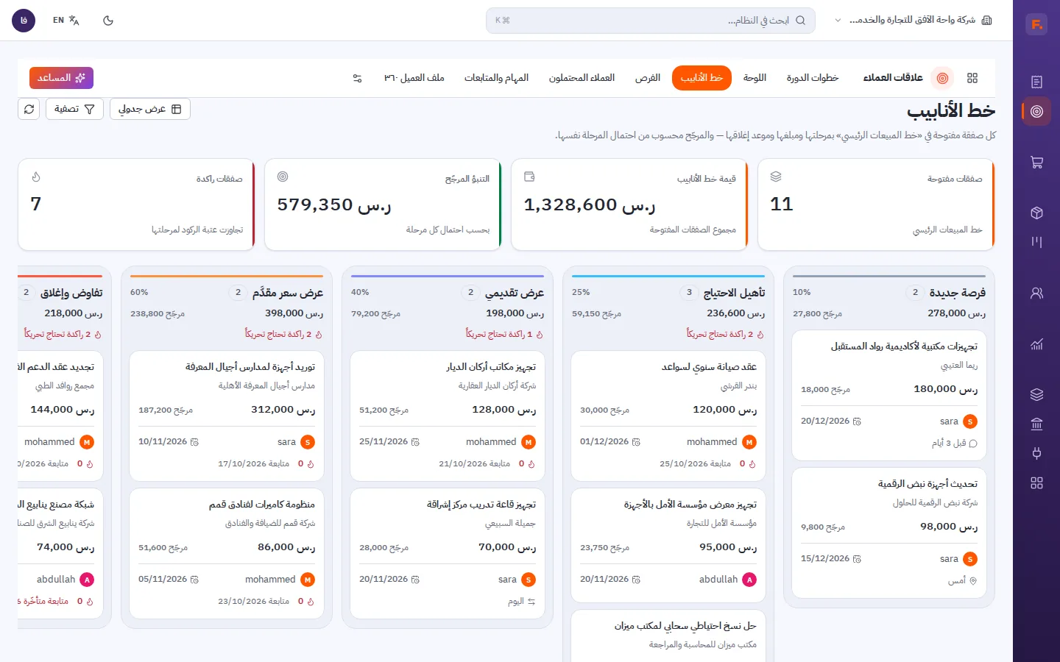Image resolution: width=1060 pixels, height=662 pixels.
Task: Click the عرض تقديمي column title
Action: click(x=515, y=293)
